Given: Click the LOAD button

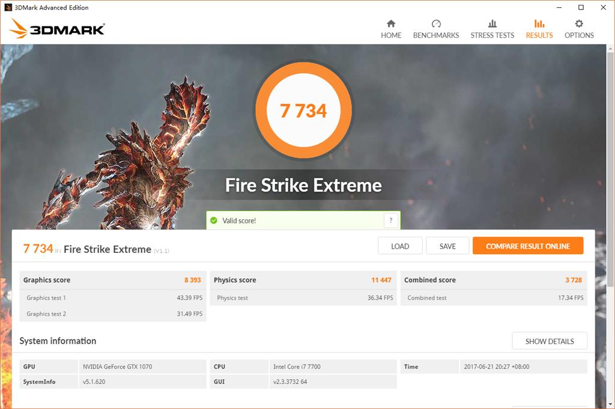Looking at the screenshot, I should 400,246.
